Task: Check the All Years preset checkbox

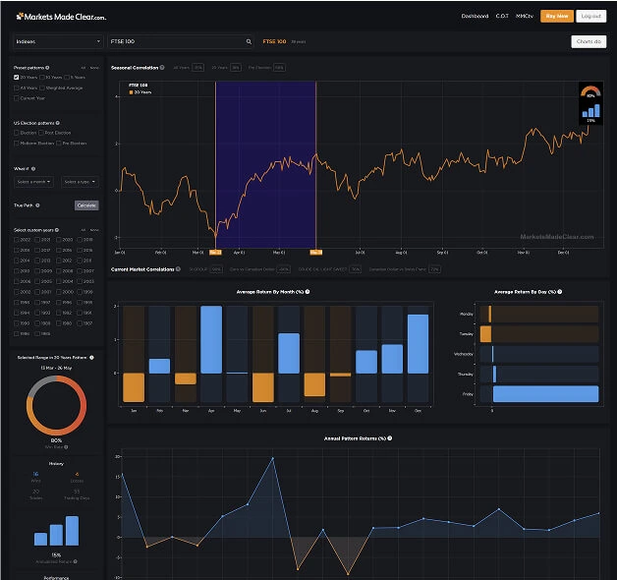Action: (16, 87)
